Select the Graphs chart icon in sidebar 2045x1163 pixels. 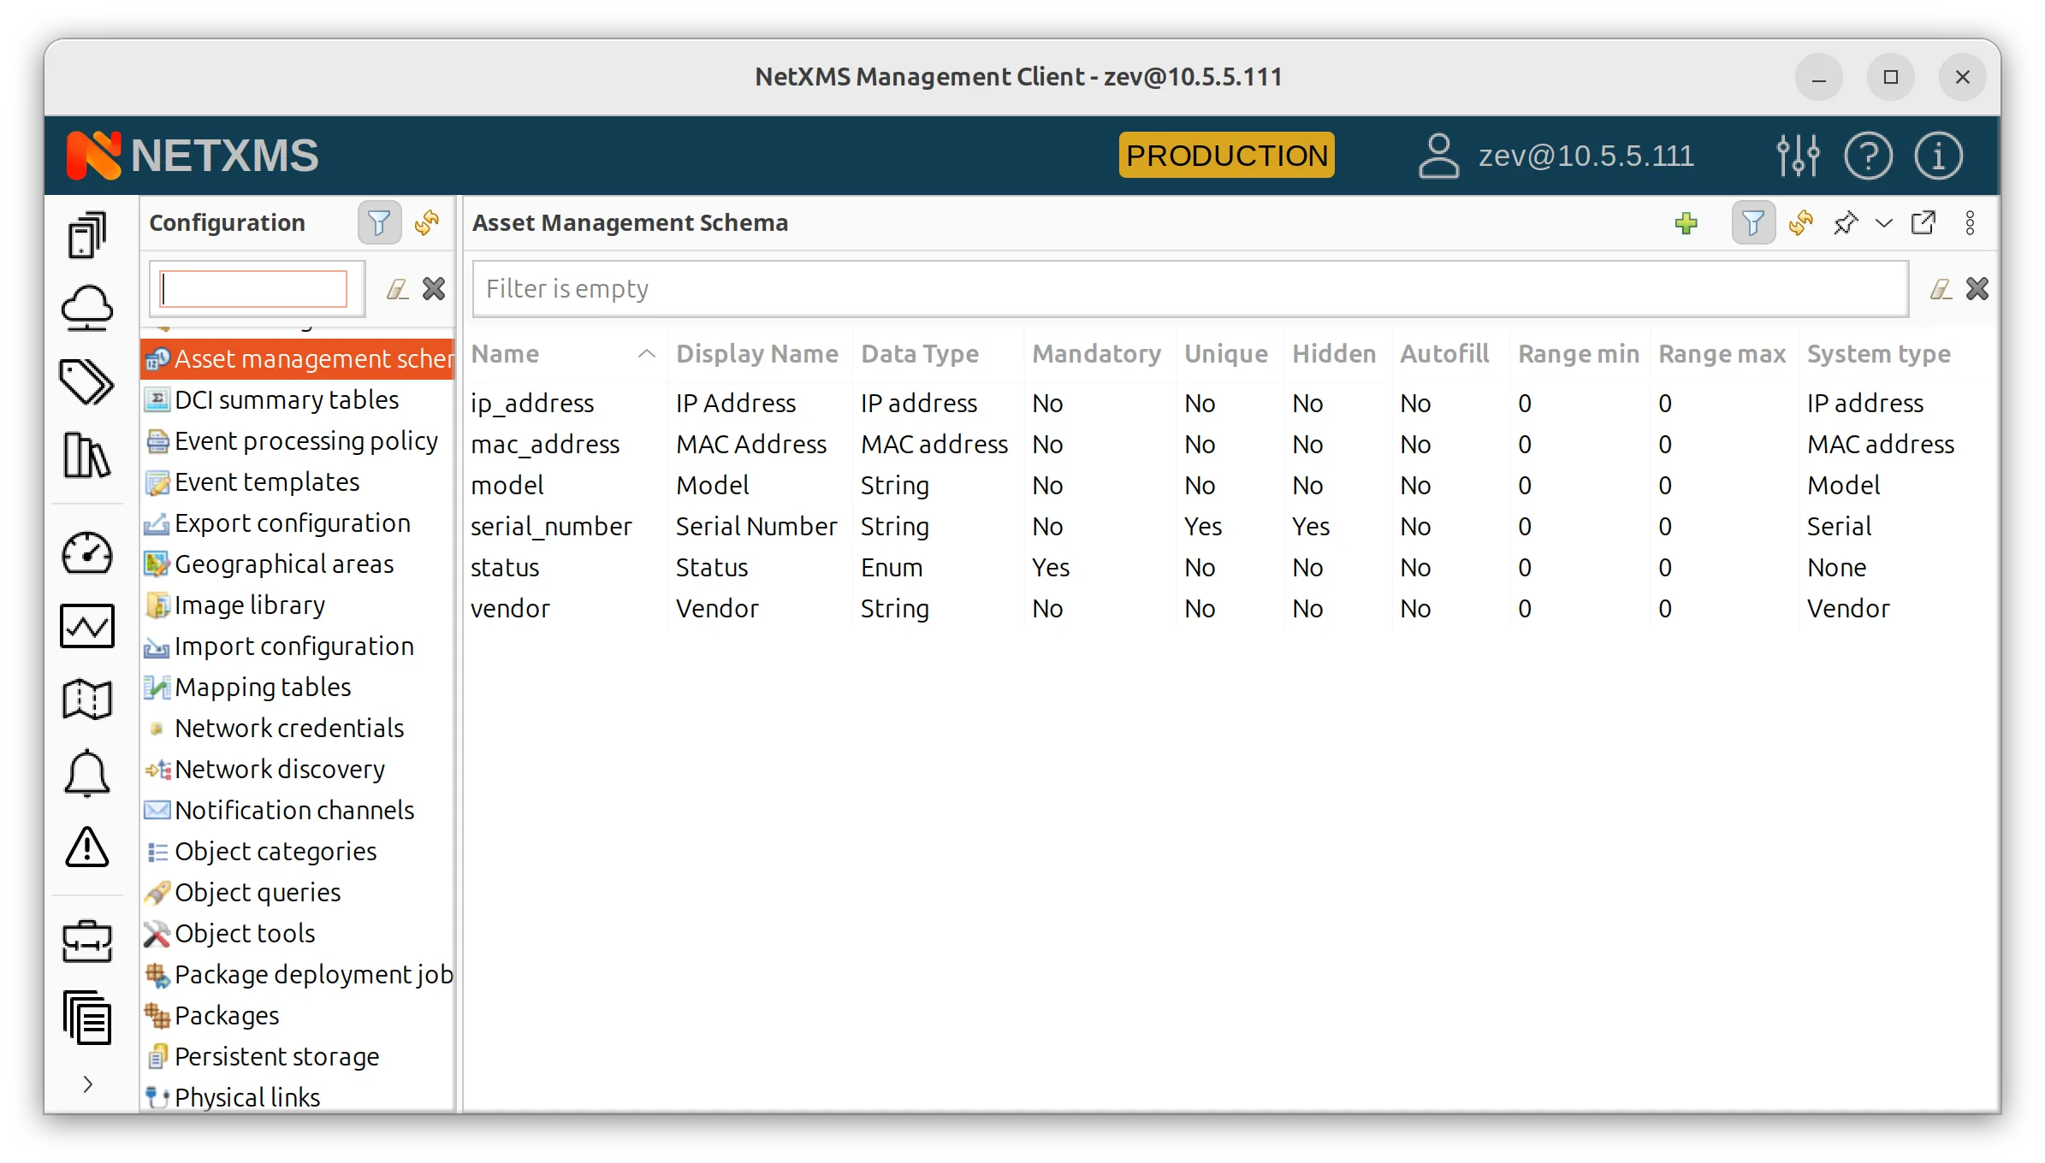pyautogui.click(x=86, y=626)
